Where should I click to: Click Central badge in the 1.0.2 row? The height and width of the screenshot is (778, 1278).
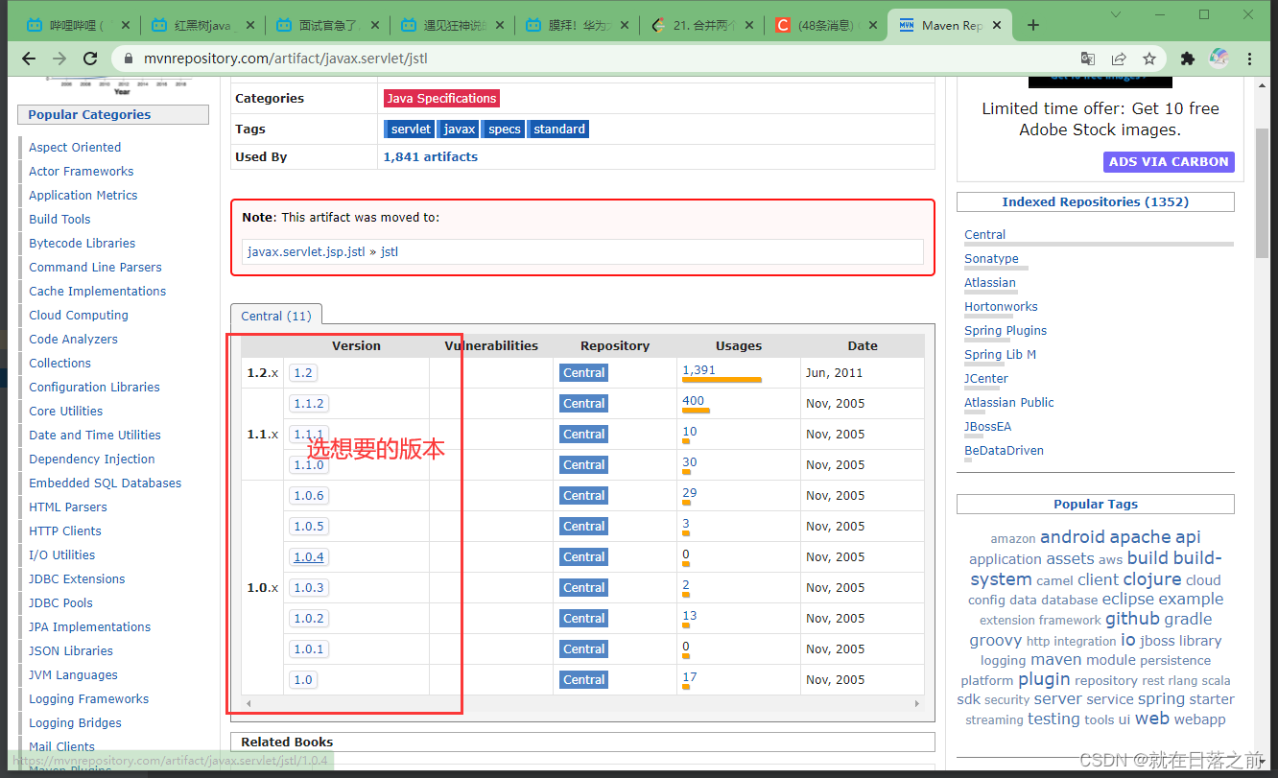584,619
